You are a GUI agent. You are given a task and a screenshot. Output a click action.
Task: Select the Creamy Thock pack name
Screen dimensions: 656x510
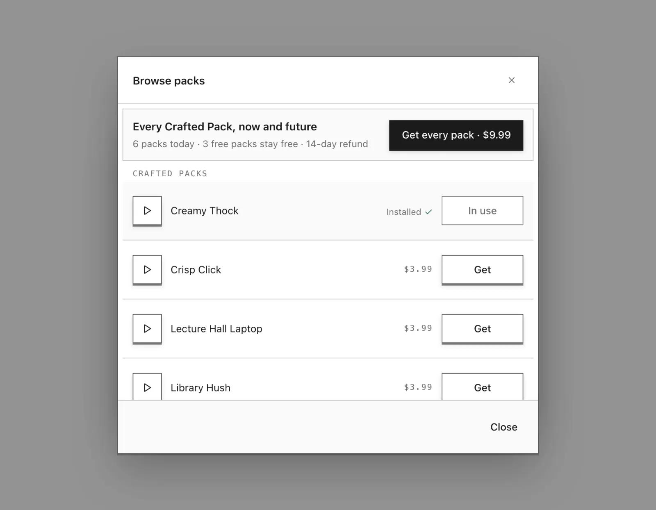pyautogui.click(x=204, y=211)
